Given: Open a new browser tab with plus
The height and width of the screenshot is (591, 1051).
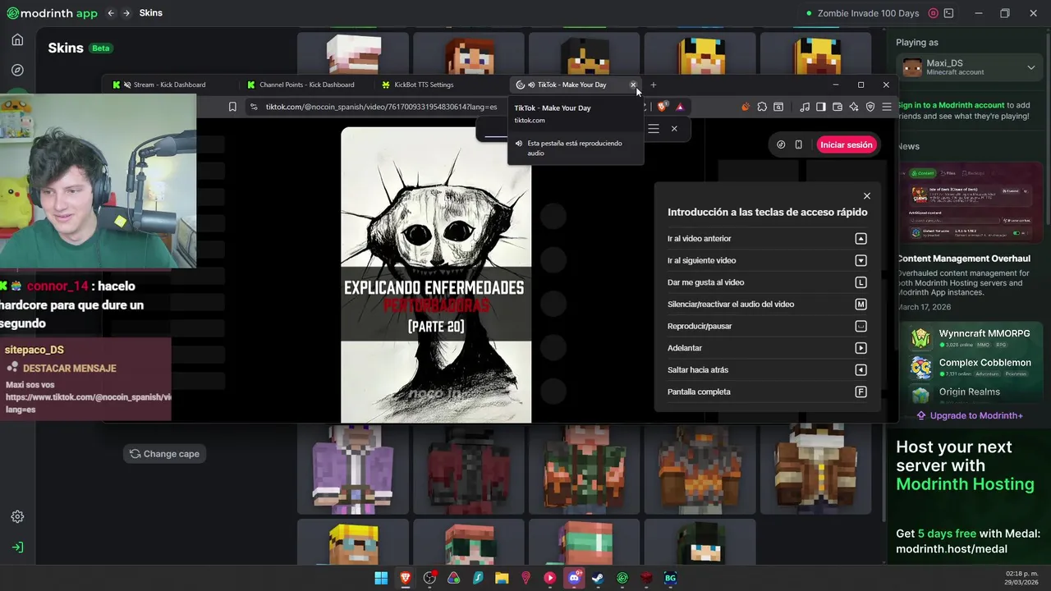Looking at the screenshot, I should click(x=654, y=85).
